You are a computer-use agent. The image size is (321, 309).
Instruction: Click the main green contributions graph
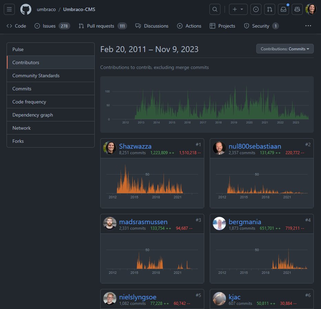point(207,104)
